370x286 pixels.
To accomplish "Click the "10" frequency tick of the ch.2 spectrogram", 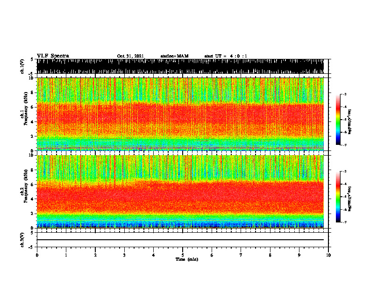I will (x=31, y=155).
